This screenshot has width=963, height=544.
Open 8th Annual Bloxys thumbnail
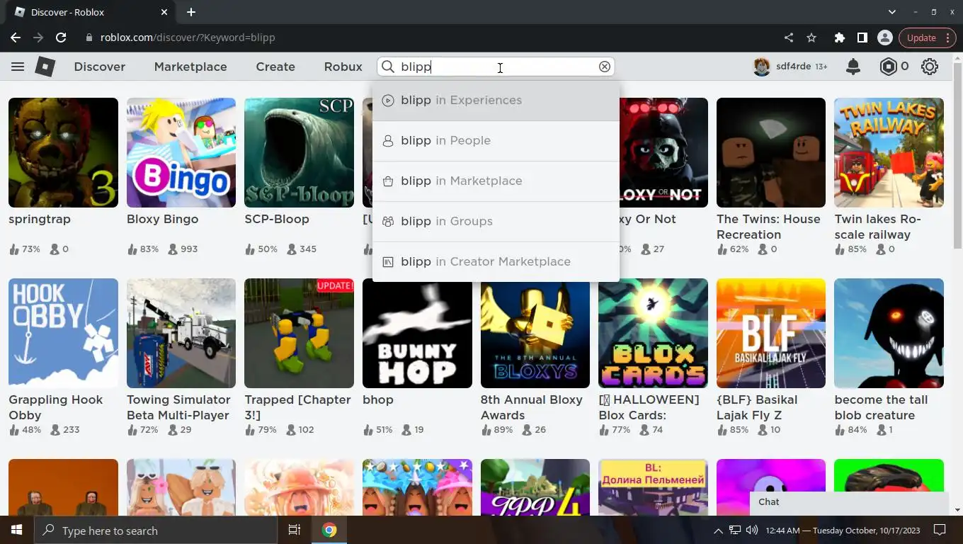535,333
